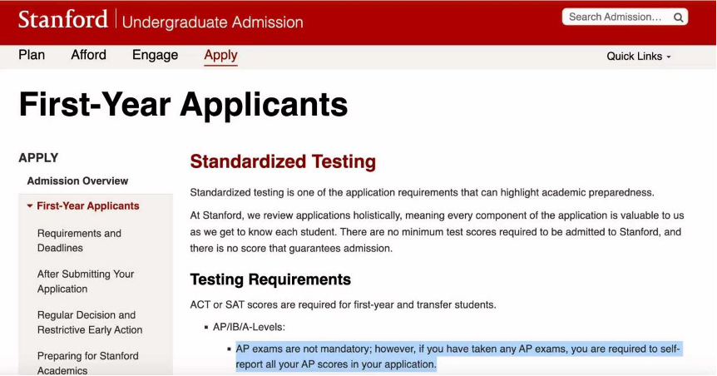This screenshot has height=376, width=717.
Task: Click the Stanford logo wordmark
Action: tap(62, 19)
